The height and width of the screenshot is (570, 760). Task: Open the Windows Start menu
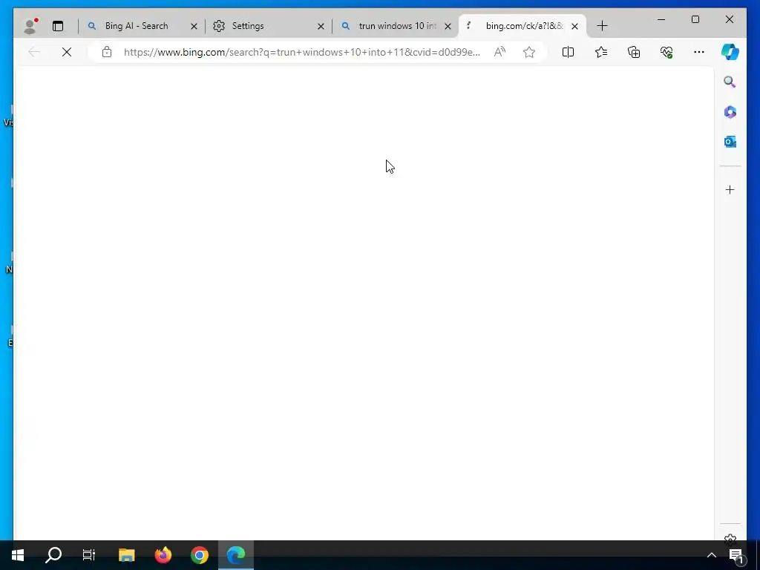click(18, 555)
